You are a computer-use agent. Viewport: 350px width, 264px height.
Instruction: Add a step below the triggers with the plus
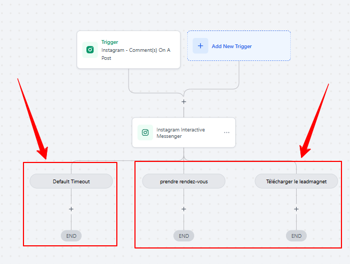184,102
